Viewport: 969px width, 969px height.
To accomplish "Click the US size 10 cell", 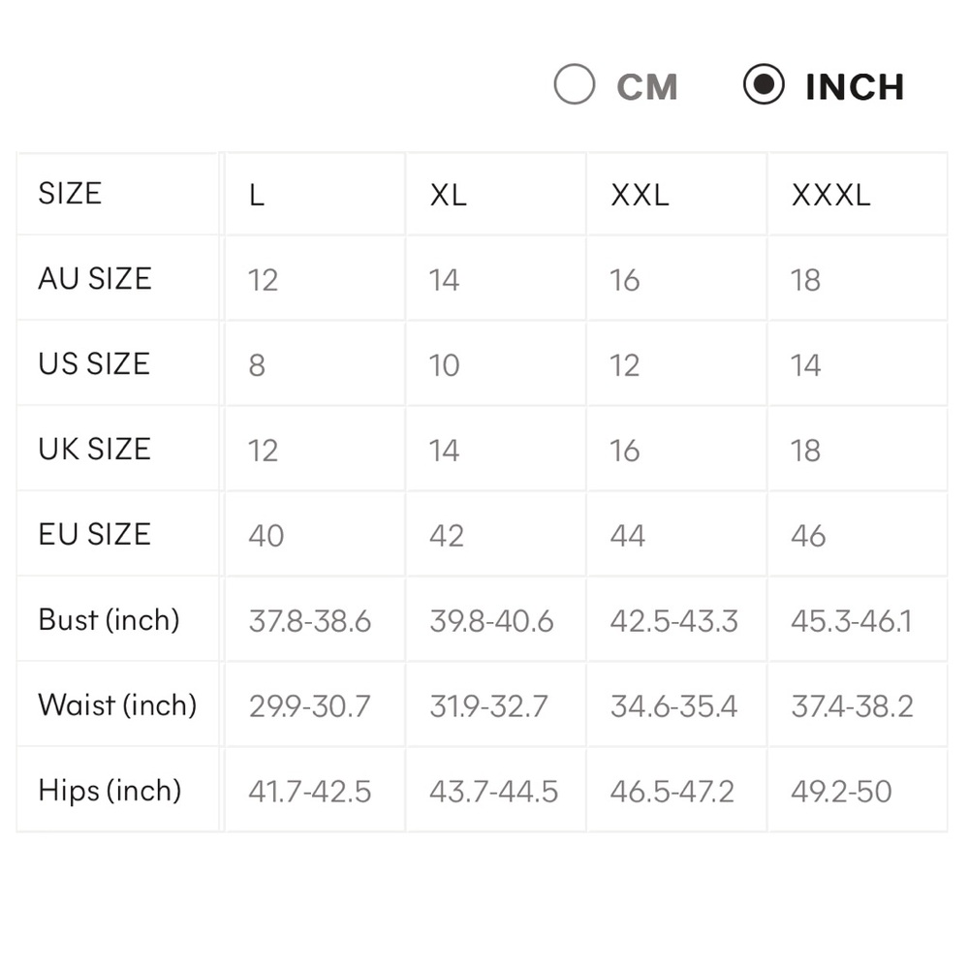I will (495, 364).
